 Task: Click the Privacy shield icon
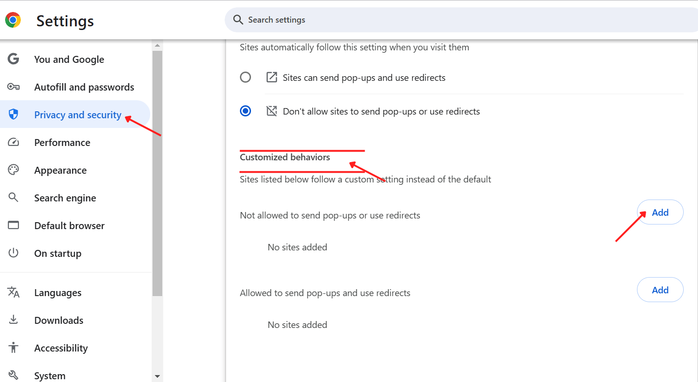[x=13, y=114]
